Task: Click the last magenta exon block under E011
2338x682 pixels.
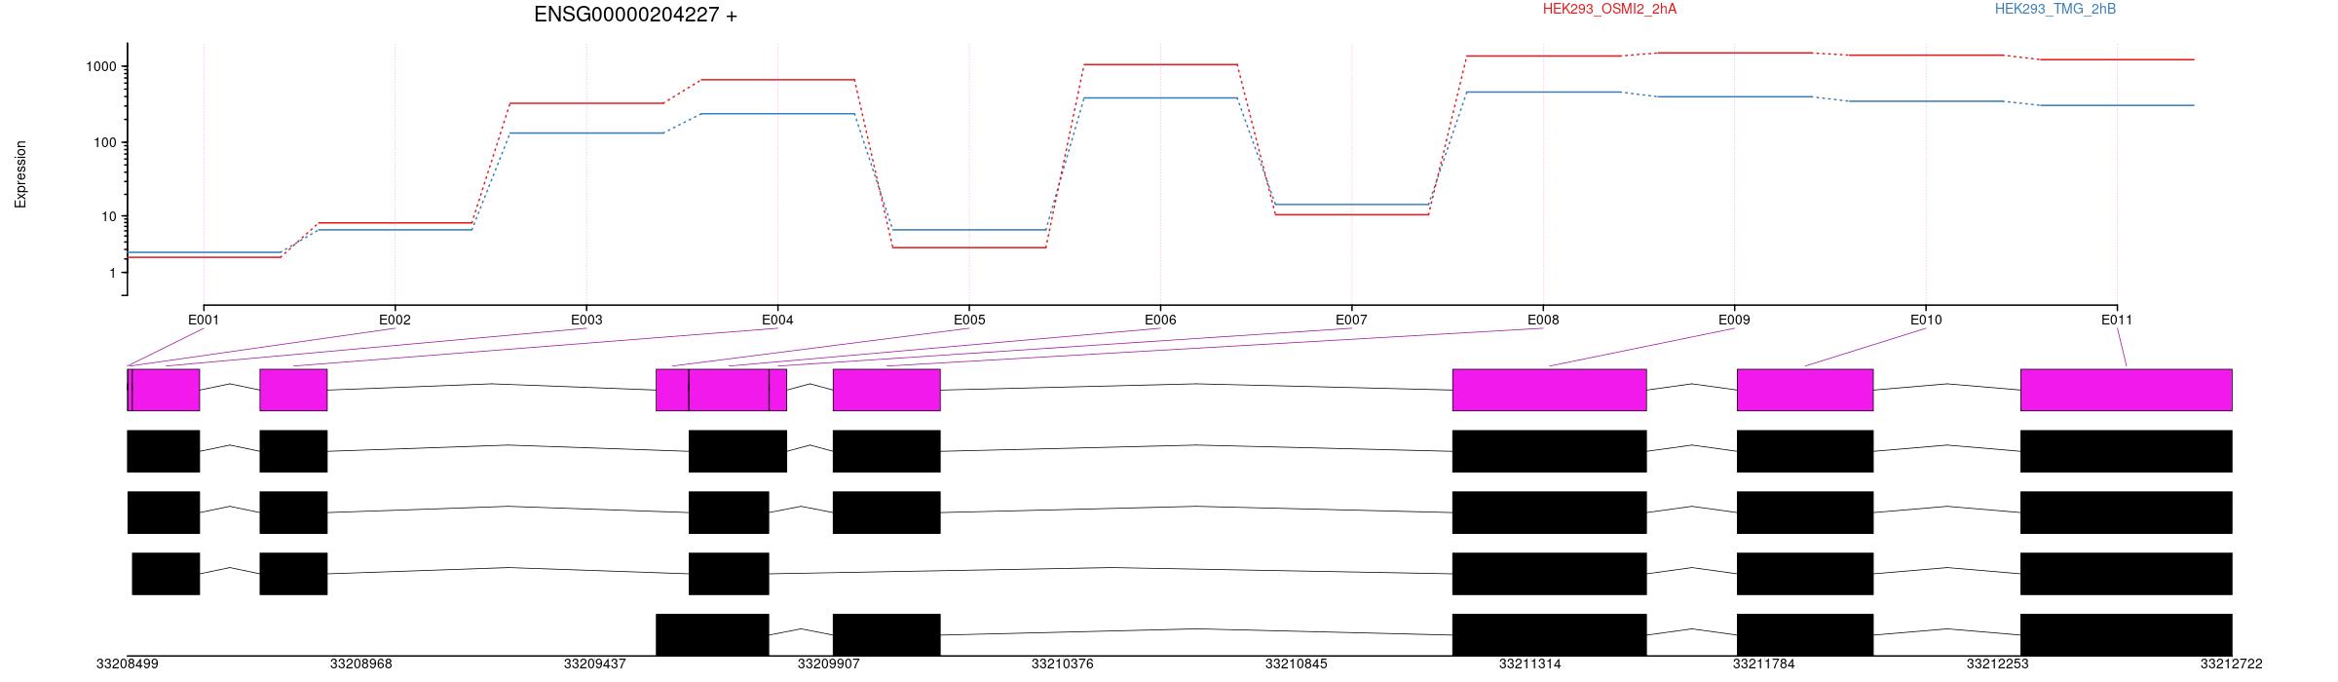Action: tap(2127, 390)
